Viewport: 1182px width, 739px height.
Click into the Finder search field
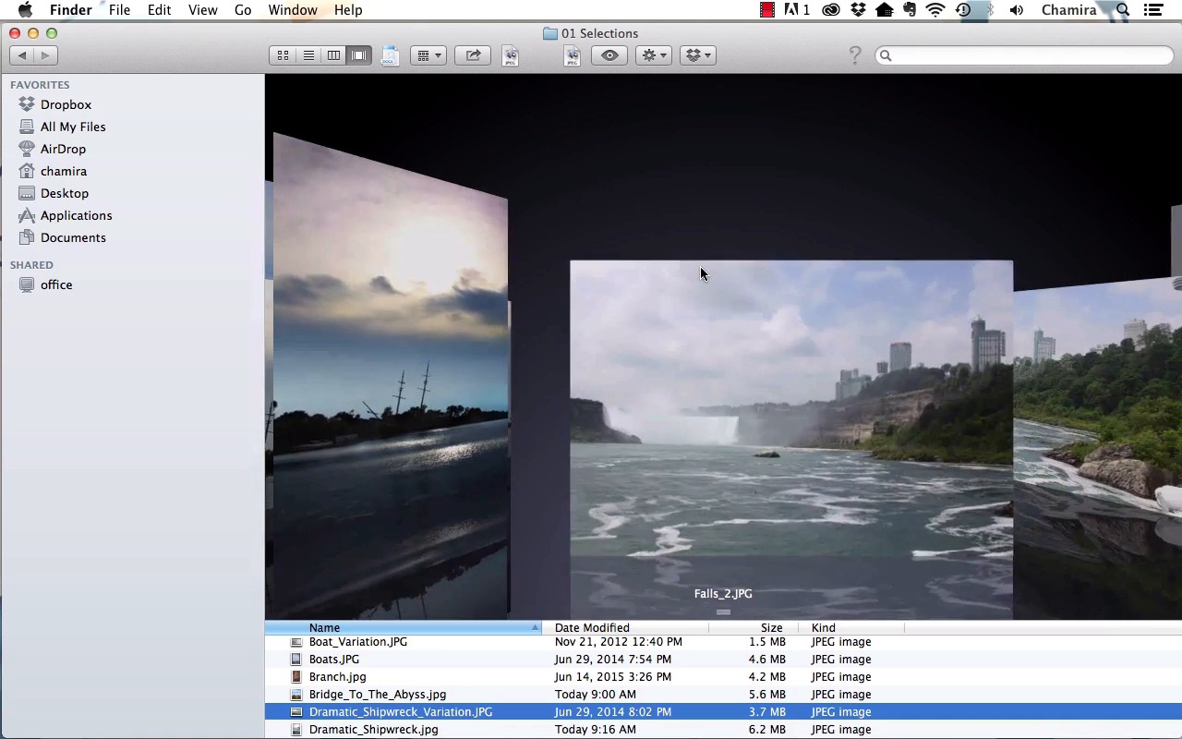(1024, 55)
